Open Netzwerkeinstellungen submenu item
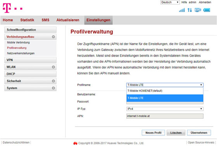 click(21, 53)
